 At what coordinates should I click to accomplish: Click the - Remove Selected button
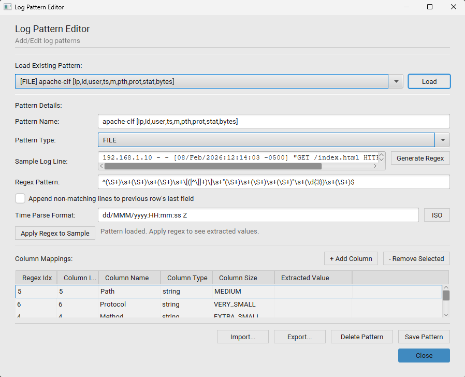[416, 258]
